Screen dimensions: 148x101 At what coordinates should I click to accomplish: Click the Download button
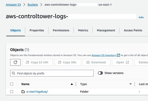[96, 62]
